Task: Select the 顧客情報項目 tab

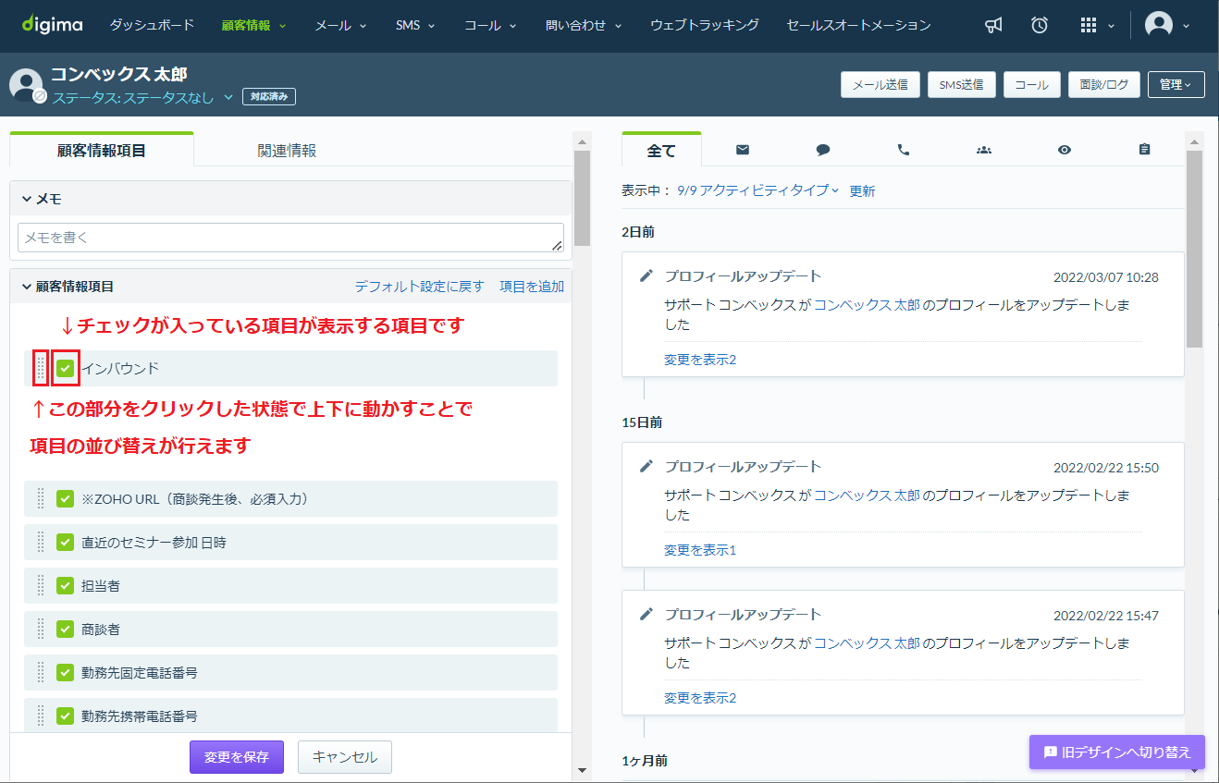Action: click(102, 150)
